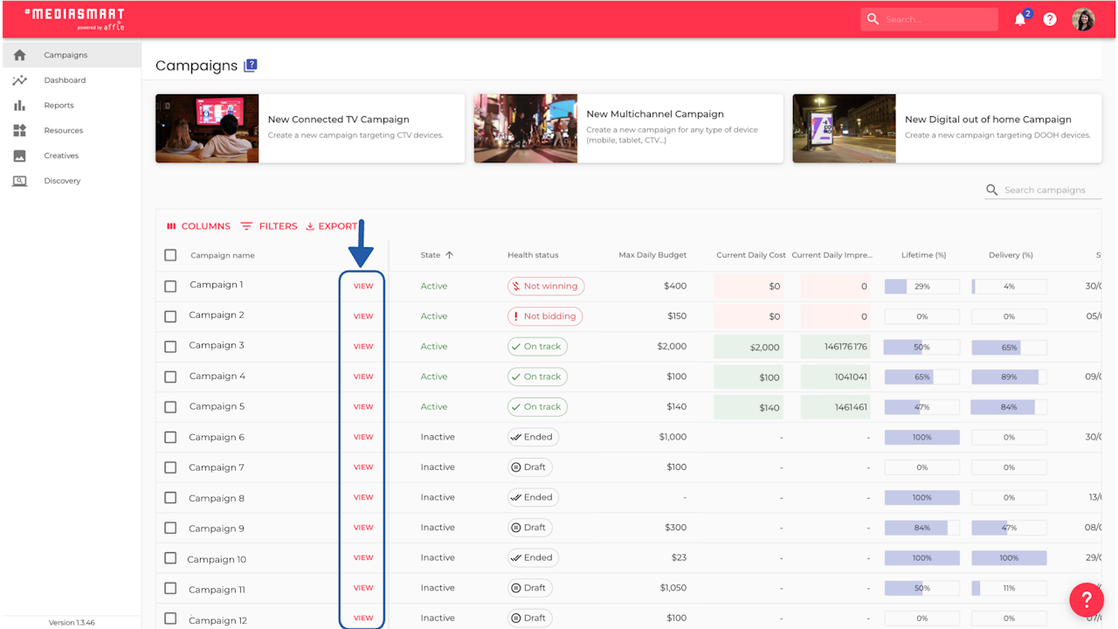
Task: Click the Search campaigns field
Action: [x=1043, y=190]
